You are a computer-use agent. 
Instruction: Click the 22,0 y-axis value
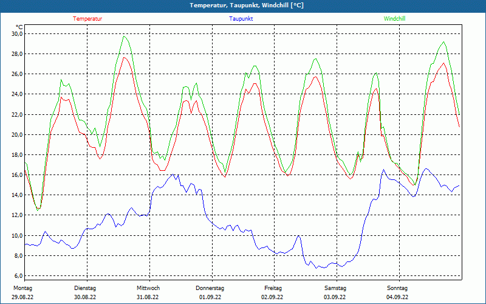(17, 114)
